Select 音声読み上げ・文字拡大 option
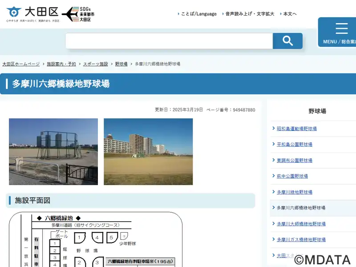The width and height of the screenshot is (356, 267). point(250,14)
